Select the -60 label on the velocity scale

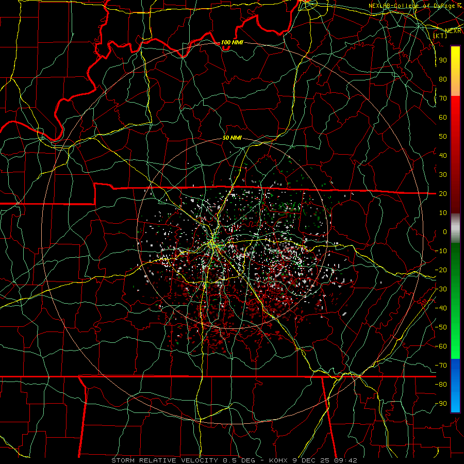pyautogui.click(x=441, y=346)
